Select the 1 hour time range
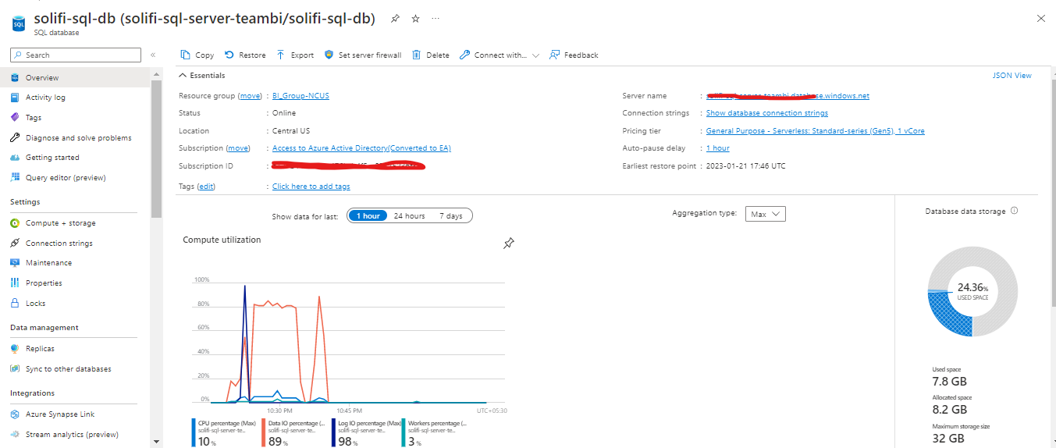1056x448 pixels. coord(368,215)
